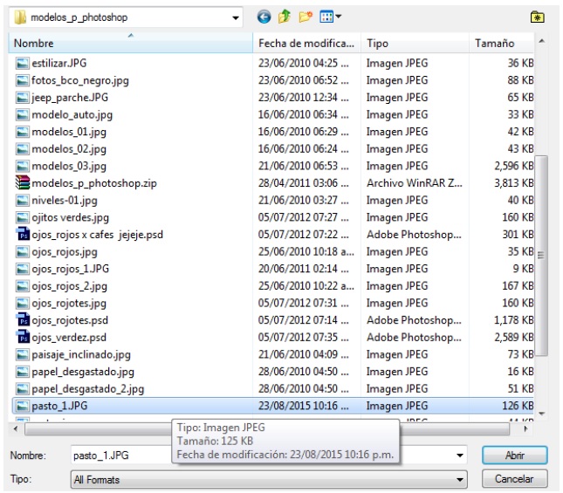Expand the modelos_p_photoshop folder dropdown
The height and width of the screenshot is (493, 563).
point(237,17)
